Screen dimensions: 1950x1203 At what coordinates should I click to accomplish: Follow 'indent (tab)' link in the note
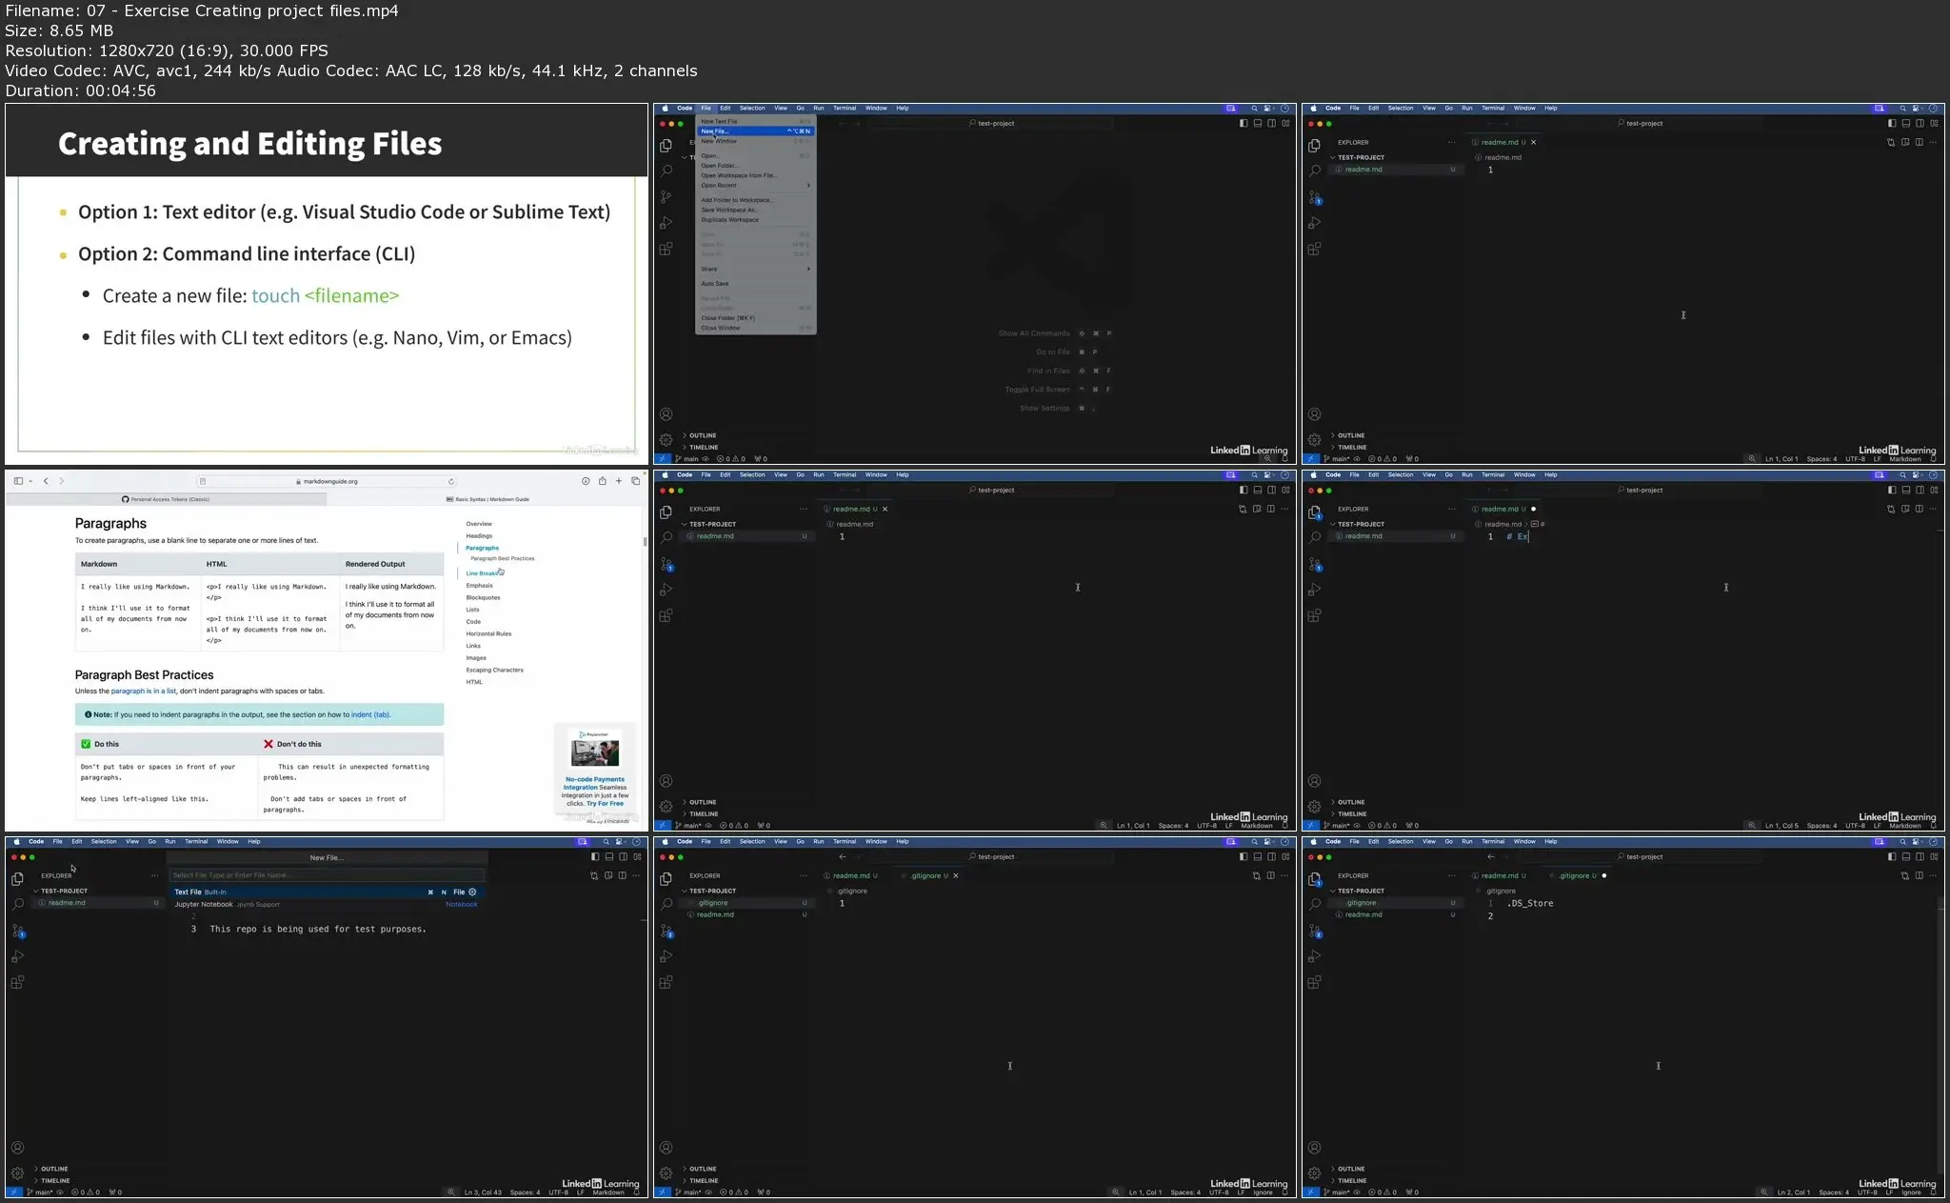tap(370, 714)
